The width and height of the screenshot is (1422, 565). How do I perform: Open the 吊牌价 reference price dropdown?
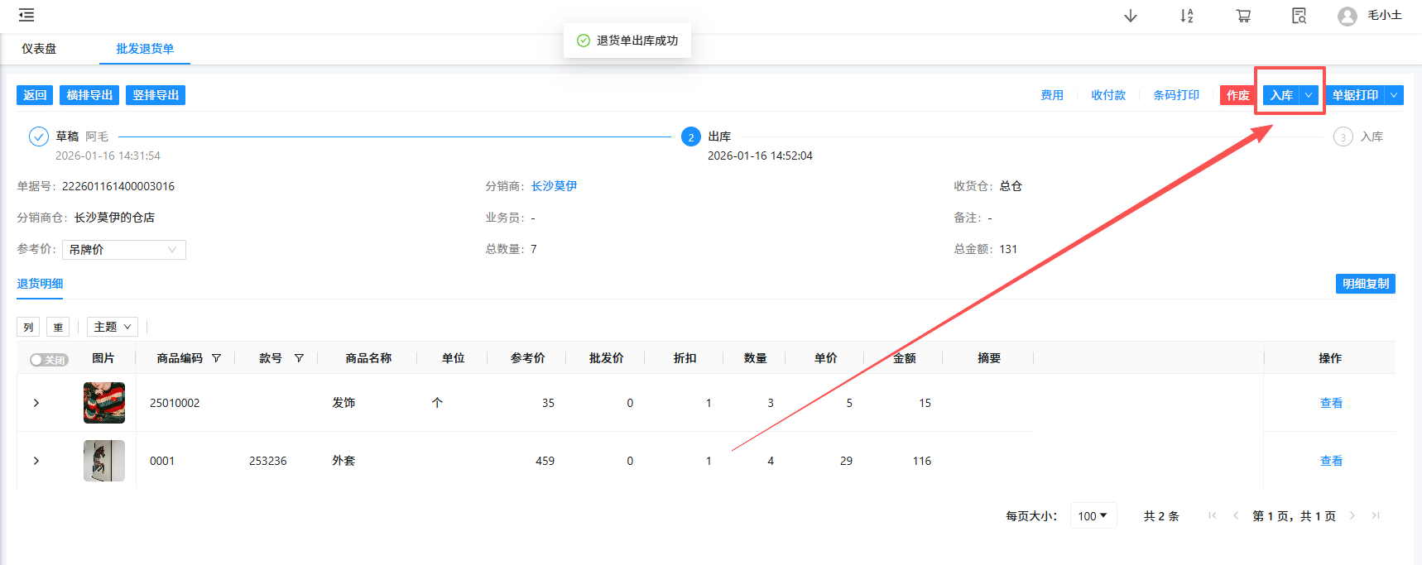[x=124, y=250]
